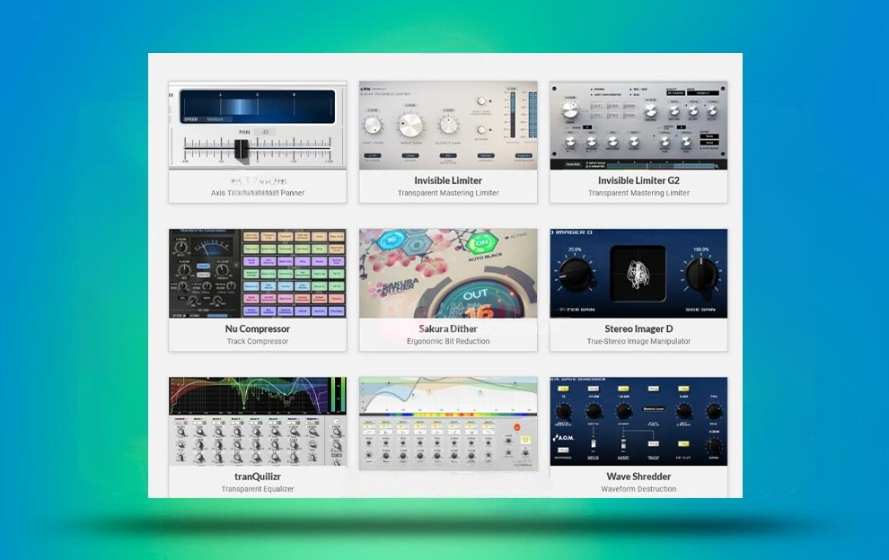Open the panner plugin thumbnail with PAN slider

258,126
